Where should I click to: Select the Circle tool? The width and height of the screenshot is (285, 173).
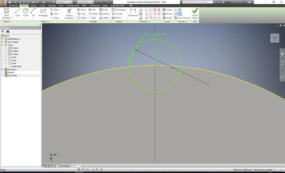click(x=26, y=13)
